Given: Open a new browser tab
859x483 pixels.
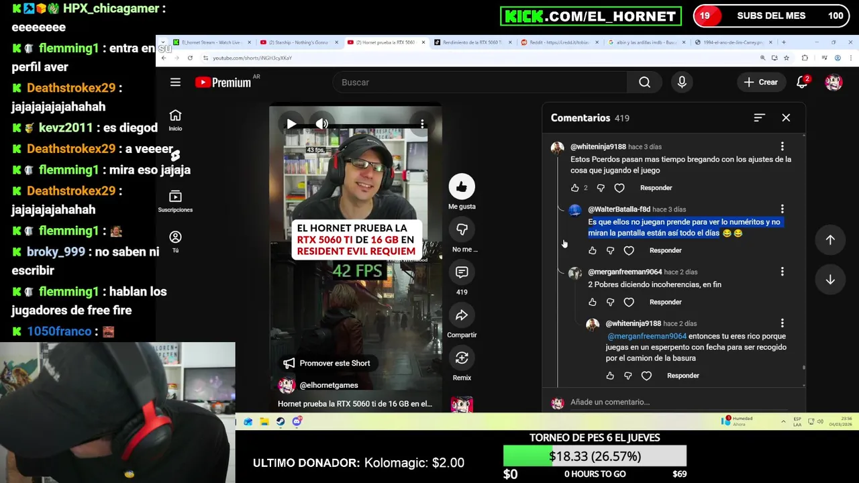Looking at the screenshot, I should (783, 42).
